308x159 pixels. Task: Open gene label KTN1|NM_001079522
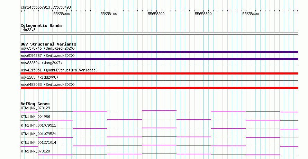(x=38, y=125)
